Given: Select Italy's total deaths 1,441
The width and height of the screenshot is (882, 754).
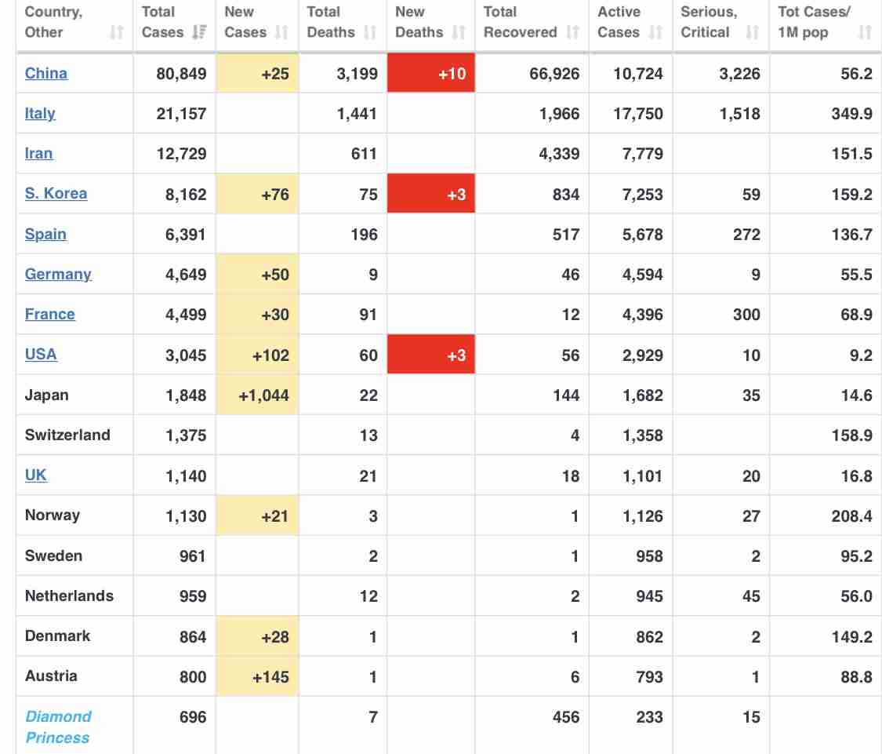Looking at the screenshot, I should [x=358, y=114].
